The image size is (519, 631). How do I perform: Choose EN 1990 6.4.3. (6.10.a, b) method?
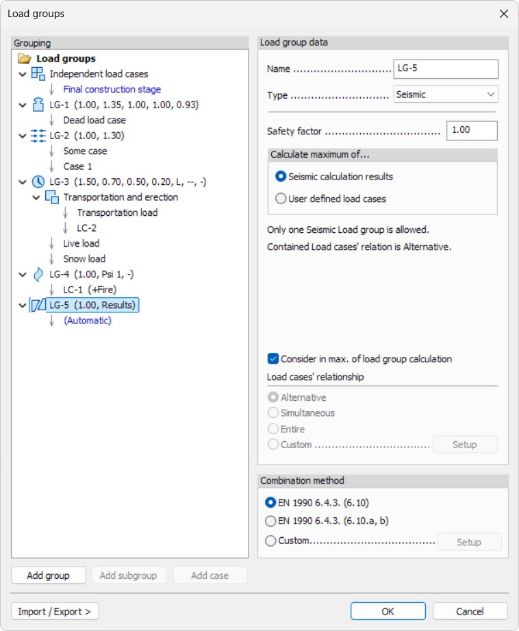[x=270, y=521]
